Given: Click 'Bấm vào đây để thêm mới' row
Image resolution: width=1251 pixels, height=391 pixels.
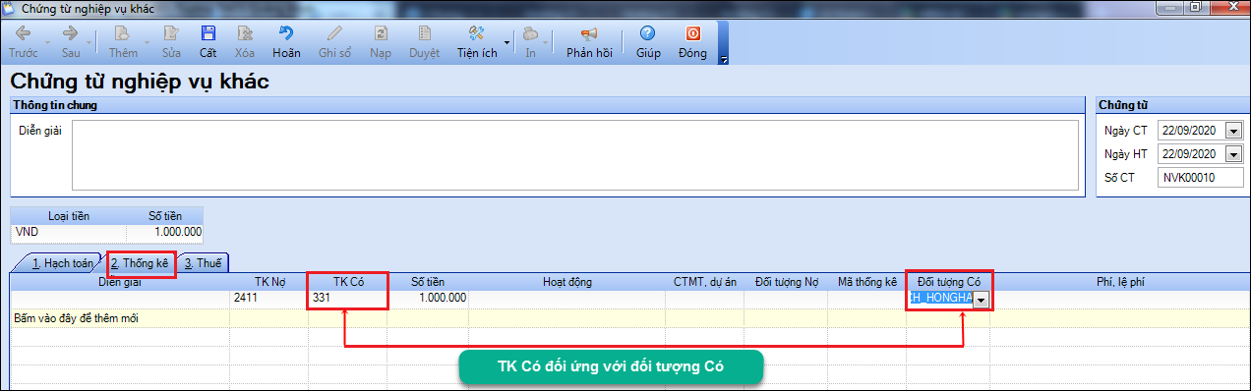Looking at the screenshot, I should click(x=629, y=318).
